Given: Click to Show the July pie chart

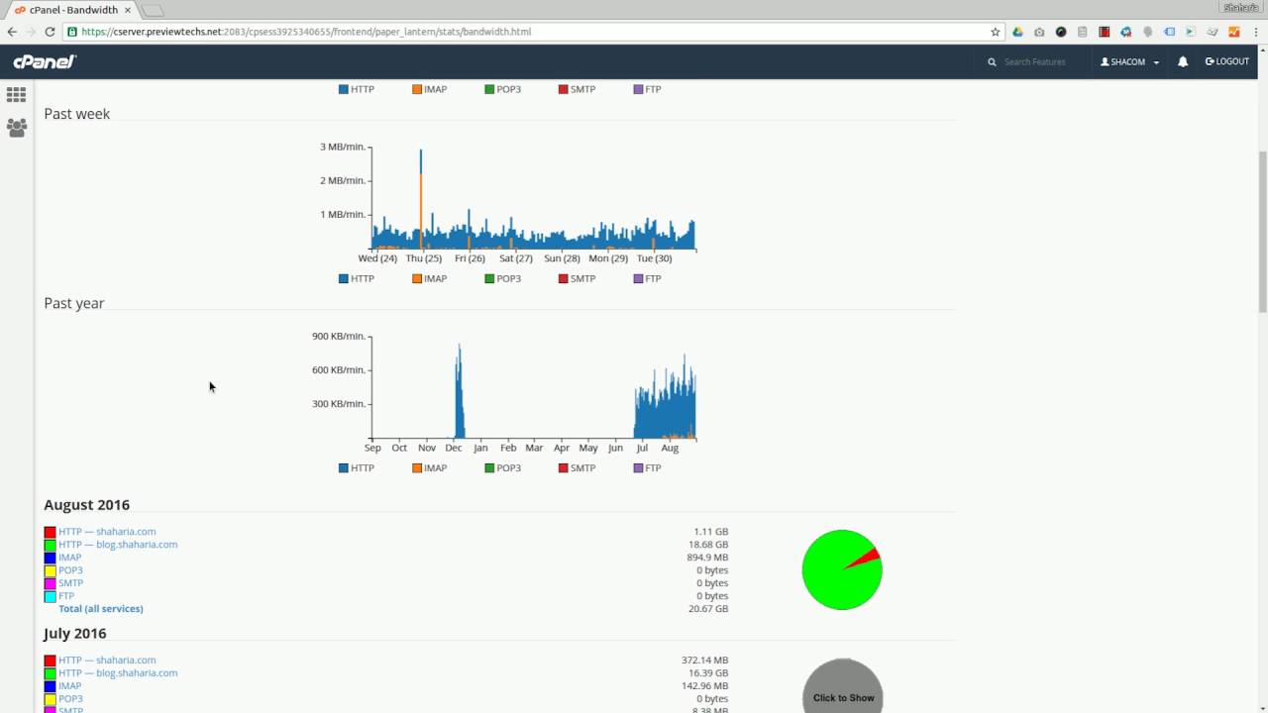Looking at the screenshot, I should point(843,686).
